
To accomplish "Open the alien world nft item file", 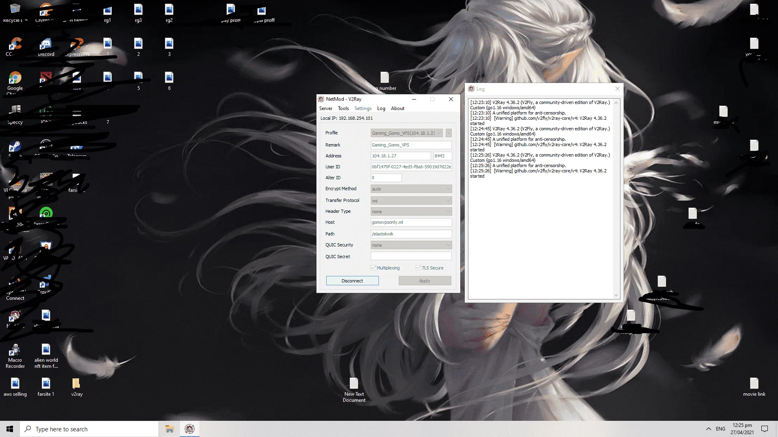I will (46, 356).
